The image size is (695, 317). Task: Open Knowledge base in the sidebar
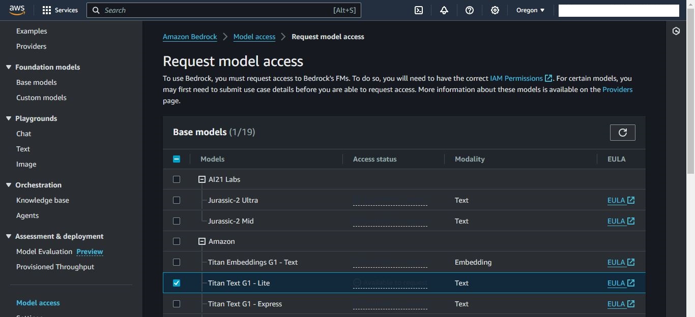point(43,200)
